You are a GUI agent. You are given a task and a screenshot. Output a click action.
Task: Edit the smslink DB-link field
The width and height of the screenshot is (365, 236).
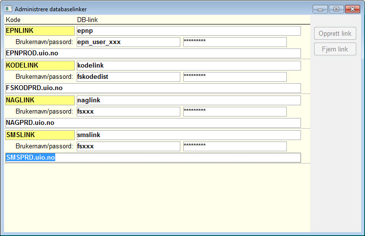[189, 135]
